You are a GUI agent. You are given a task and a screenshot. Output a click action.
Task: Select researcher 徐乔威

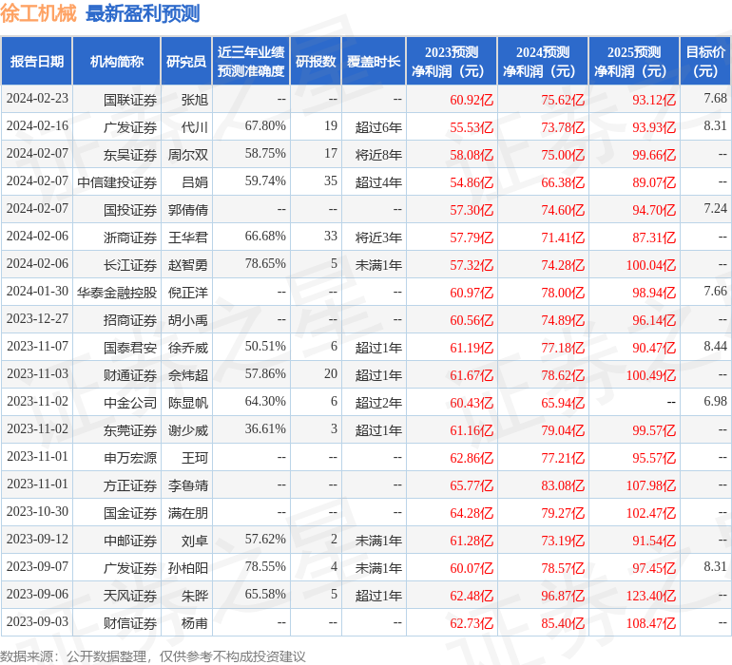[187, 348]
